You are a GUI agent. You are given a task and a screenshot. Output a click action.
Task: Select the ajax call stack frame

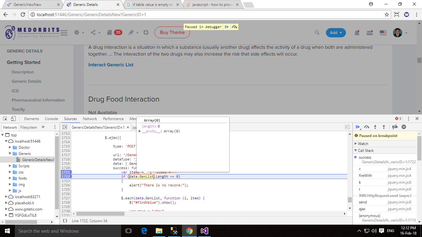pyautogui.click(x=385, y=209)
